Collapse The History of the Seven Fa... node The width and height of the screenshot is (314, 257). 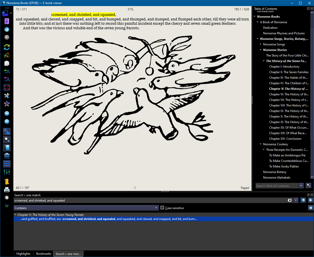coord(264,61)
